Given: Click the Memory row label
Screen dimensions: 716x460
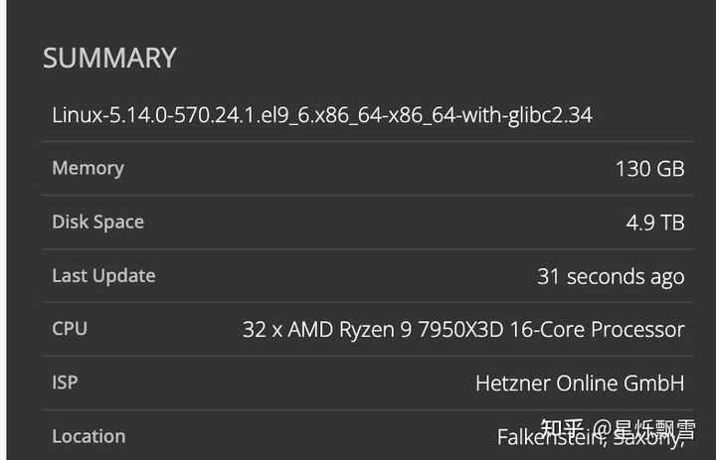Looking at the screenshot, I should (x=88, y=168).
